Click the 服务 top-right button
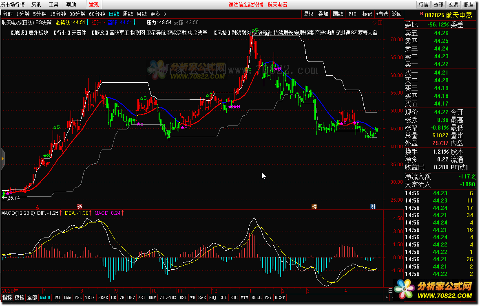 pyautogui.click(x=468, y=4)
